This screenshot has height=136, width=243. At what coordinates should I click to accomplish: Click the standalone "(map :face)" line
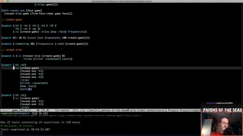[x=28, y=86]
